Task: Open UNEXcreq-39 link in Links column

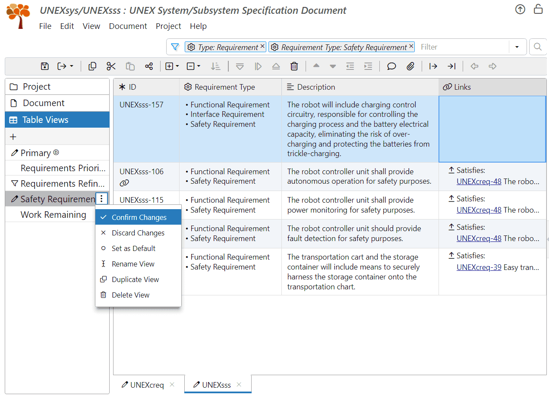Action: point(479,267)
